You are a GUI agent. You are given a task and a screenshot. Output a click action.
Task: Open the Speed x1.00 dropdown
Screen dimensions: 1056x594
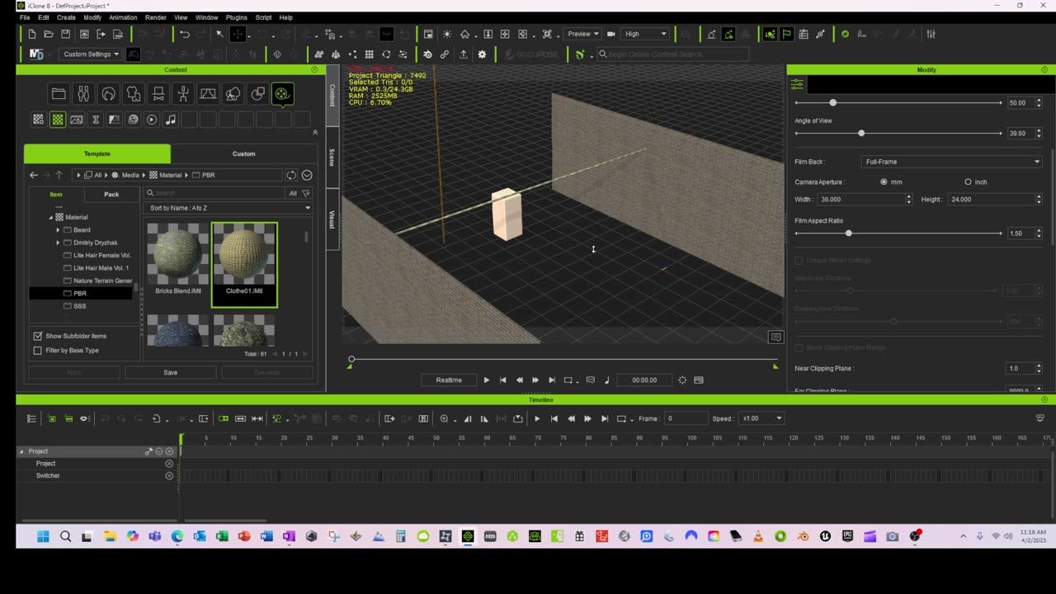(761, 418)
